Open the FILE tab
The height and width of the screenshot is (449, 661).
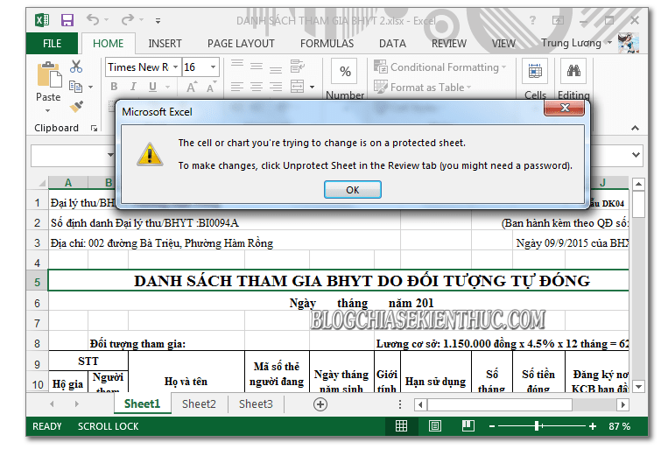point(52,44)
